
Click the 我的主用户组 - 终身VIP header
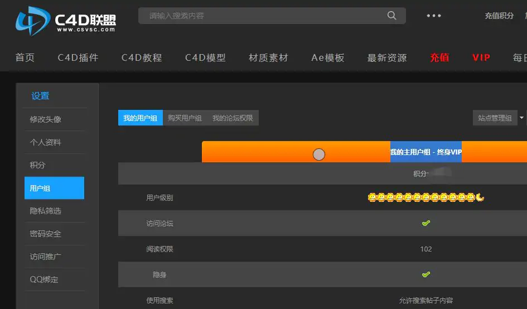[426, 152]
